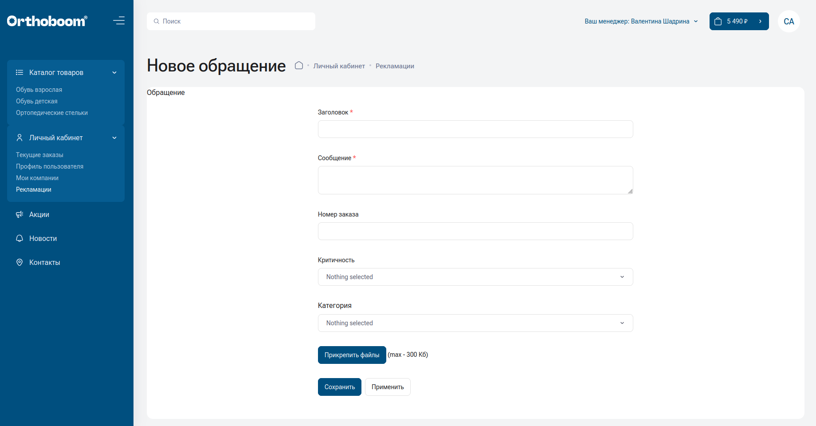Open the hamburger menu in the sidebar
Screen dimensions: 816x426
[x=119, y=20]
